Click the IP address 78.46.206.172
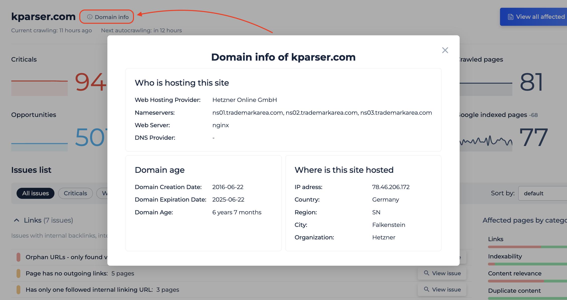Viewport: 567px width, 300px height. (x=391, y=187)
